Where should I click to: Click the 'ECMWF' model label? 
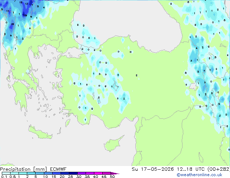58,169
